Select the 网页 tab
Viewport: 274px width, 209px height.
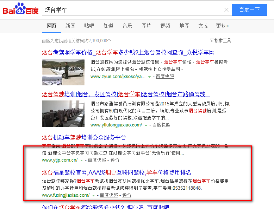(51, 26)
